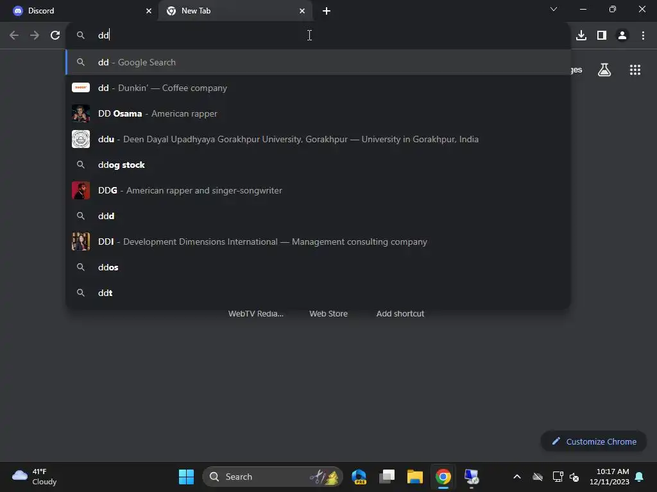Expand the hidden tray icons chevron
This screenshot has width=657, height=492.
[x=517, y=477]
